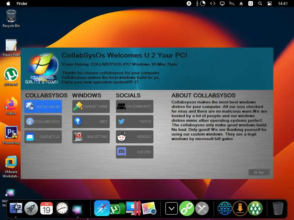
Task: Click the menu bar eject circle icon
Action: (x=189, y=3)
